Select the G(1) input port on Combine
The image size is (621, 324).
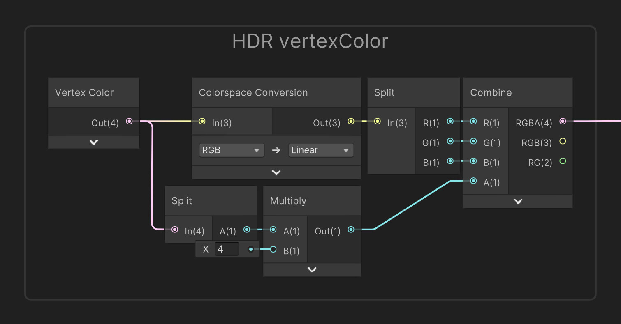point(473,141)
